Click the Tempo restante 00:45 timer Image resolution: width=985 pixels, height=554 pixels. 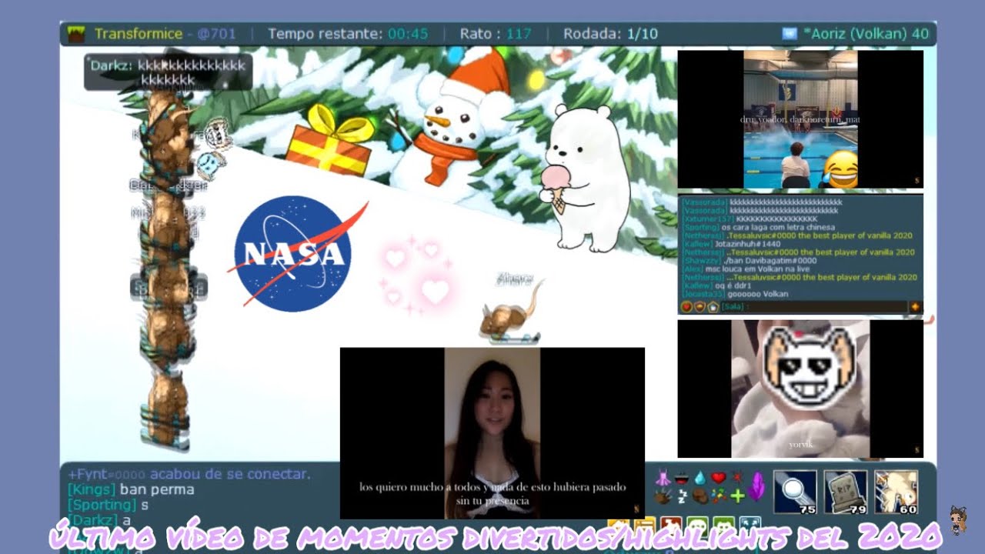pyautogui.click(x=348, y=34)
